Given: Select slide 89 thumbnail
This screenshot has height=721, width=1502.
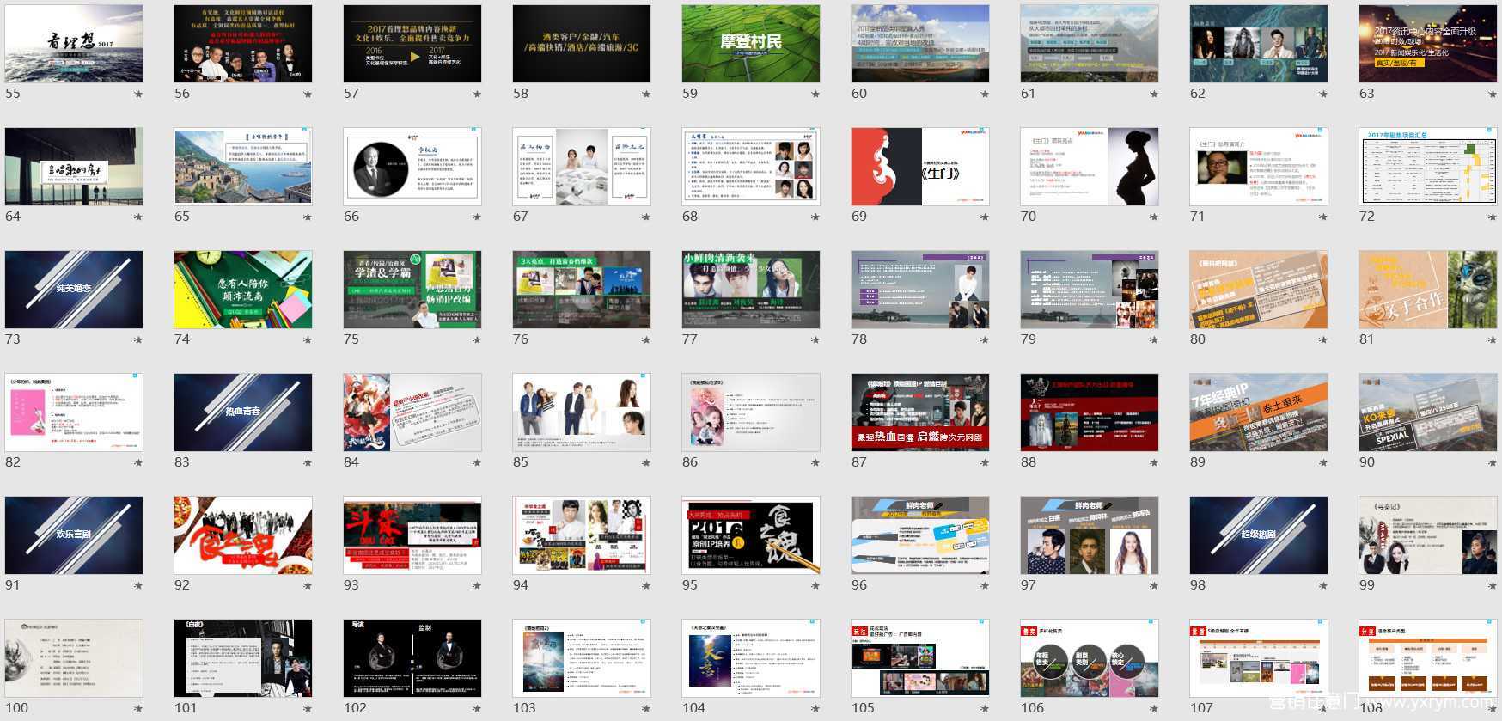Looking at the screenshot, I should click(1259, 412).
